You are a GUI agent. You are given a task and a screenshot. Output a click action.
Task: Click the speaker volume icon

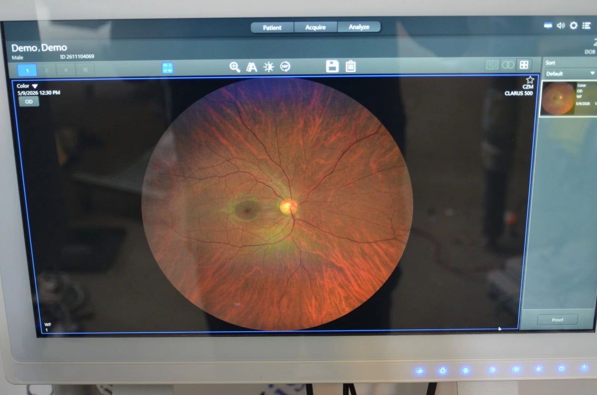pos(561,25)
